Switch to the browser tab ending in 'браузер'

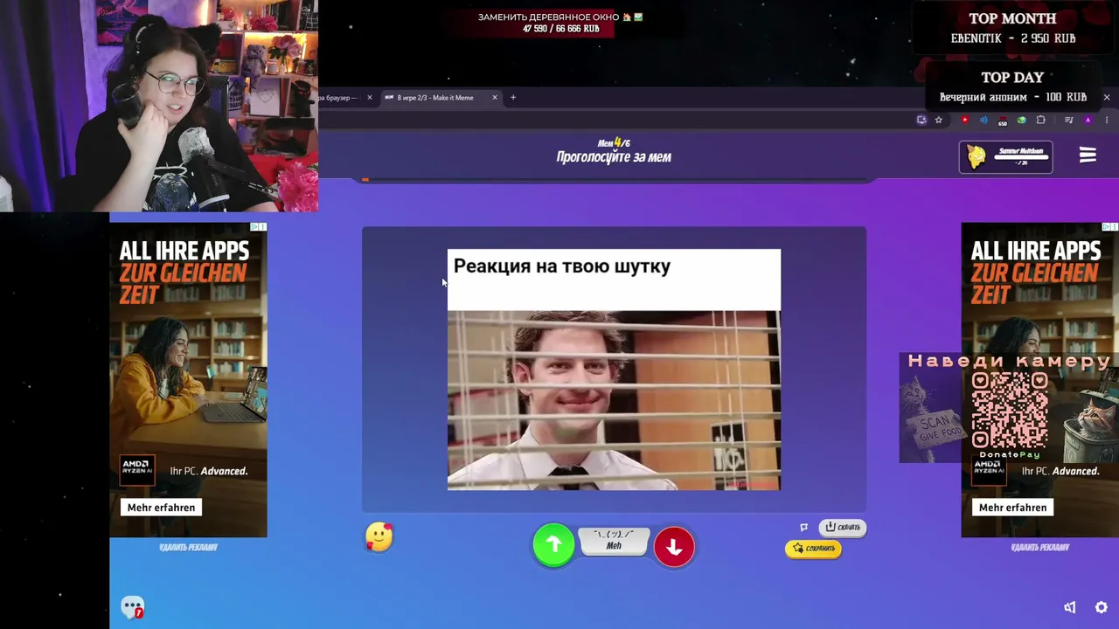(337, 98)
